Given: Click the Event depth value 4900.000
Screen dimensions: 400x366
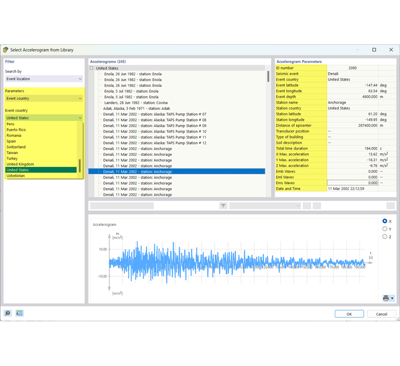Looking at the screenshot, I should [369, 97].
